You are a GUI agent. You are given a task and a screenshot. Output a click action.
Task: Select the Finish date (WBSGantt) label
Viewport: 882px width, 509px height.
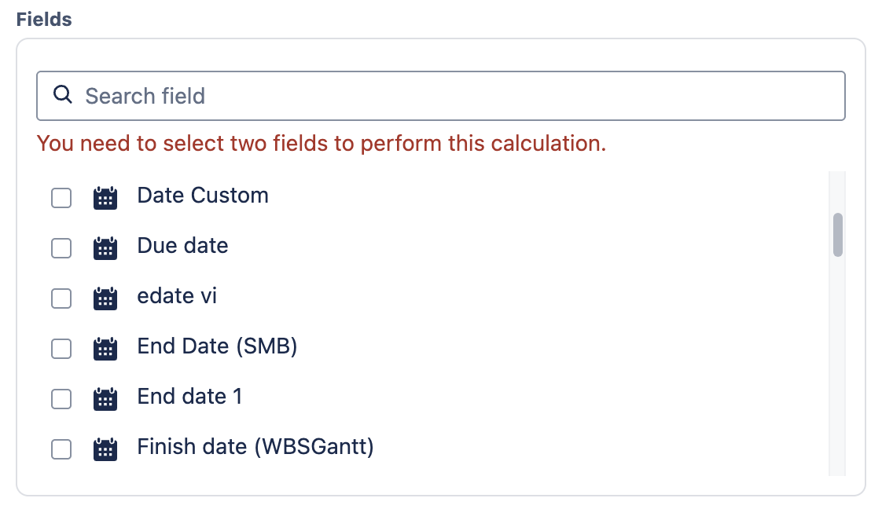tap(255, 447)
